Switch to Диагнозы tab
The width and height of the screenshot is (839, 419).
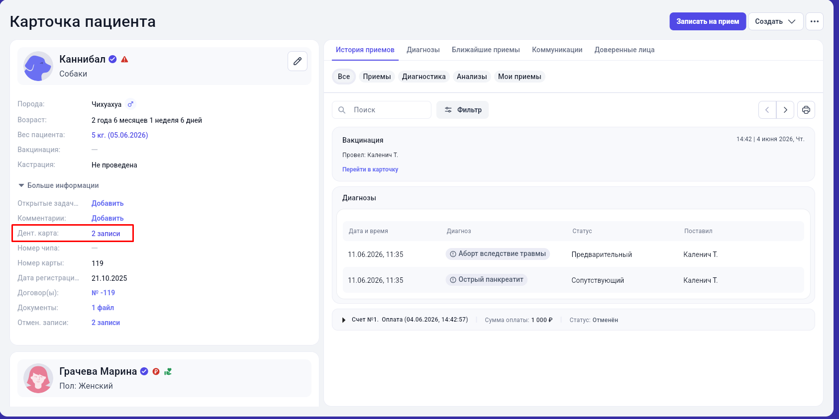(x=423, y=50)
